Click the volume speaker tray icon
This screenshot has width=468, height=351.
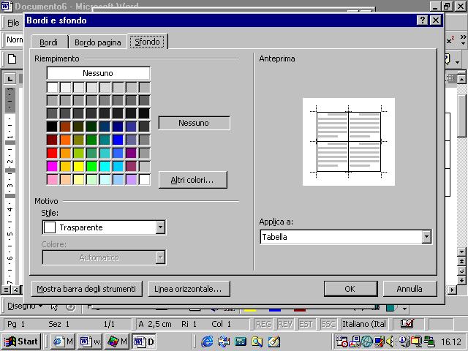(x=390, y=341)
